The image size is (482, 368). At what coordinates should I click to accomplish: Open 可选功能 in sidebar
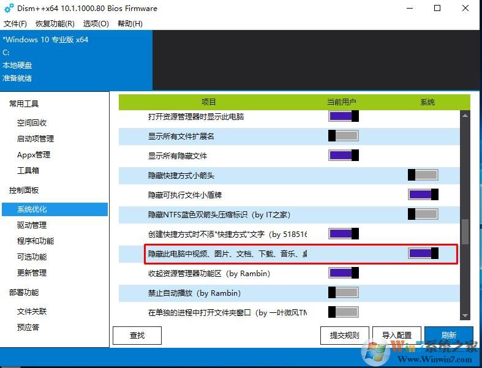point(32,257)
